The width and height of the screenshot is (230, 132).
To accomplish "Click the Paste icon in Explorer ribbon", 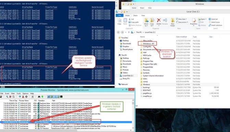I will click(x=125, y=22).
